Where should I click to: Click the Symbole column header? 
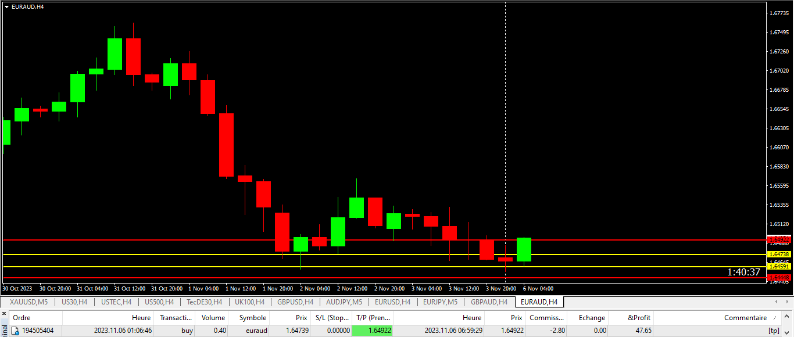(253, 318)
